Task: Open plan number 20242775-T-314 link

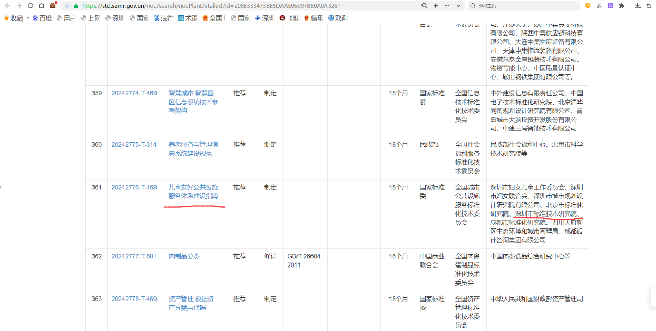Action: point(134,145)
